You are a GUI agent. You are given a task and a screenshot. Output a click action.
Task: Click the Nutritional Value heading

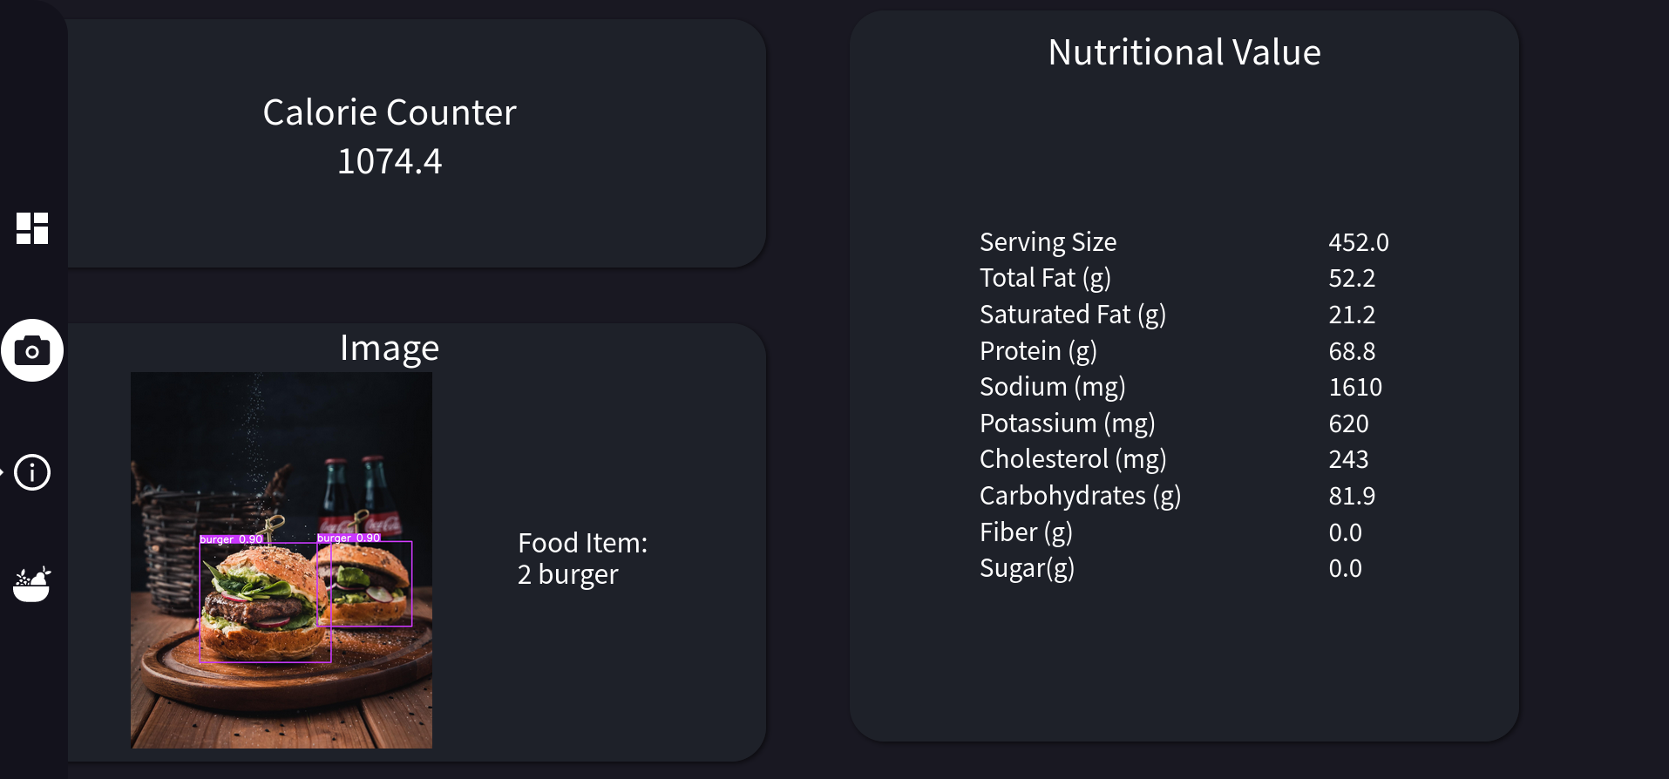(1184, 52)
